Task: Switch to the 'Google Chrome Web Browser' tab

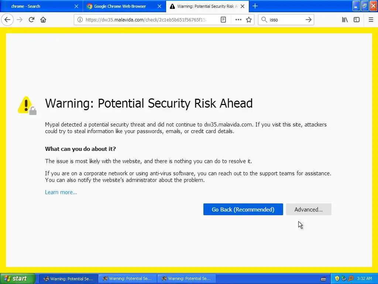Action: click(124, 6)
